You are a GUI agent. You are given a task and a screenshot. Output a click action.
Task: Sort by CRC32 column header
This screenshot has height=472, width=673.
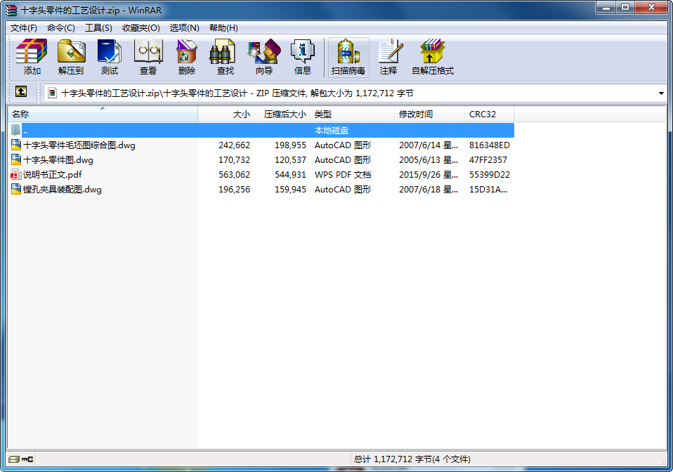[490, 114]
